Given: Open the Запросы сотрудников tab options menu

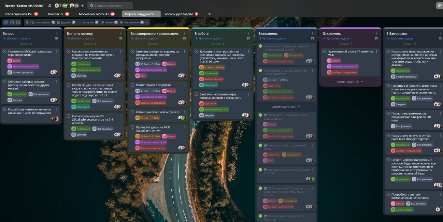Looking at the screenshot, I should tap(157, 14).
